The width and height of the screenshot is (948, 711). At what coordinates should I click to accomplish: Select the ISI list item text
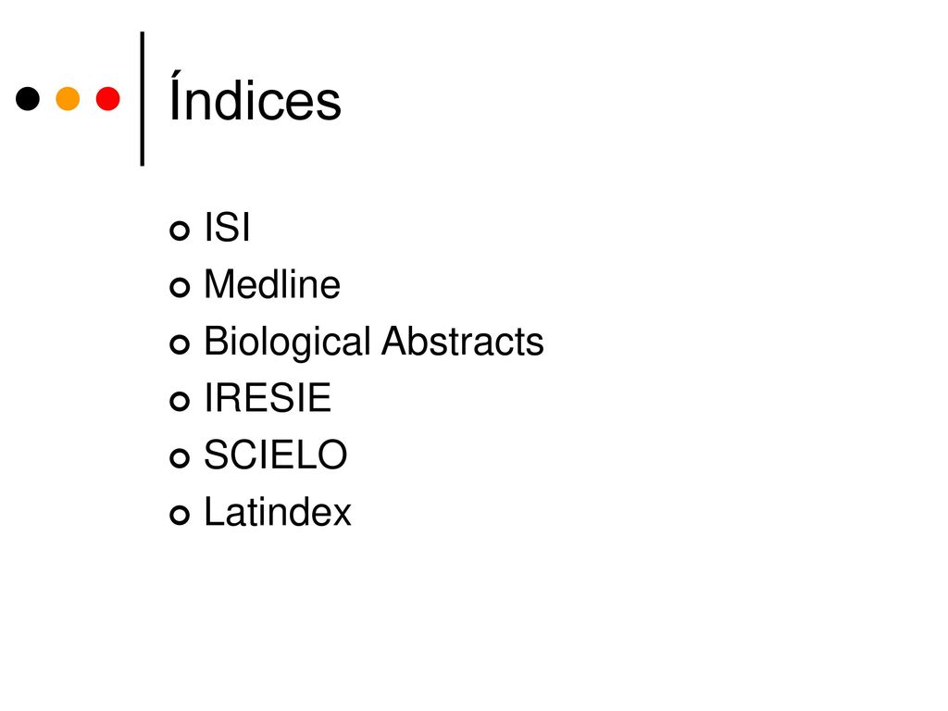coord(228,228)
